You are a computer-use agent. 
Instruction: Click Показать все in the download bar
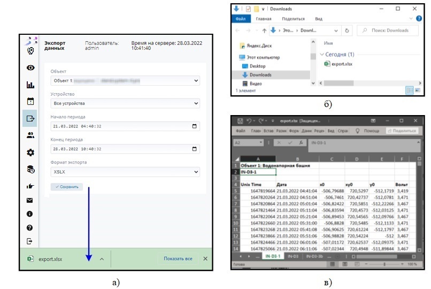178,259
